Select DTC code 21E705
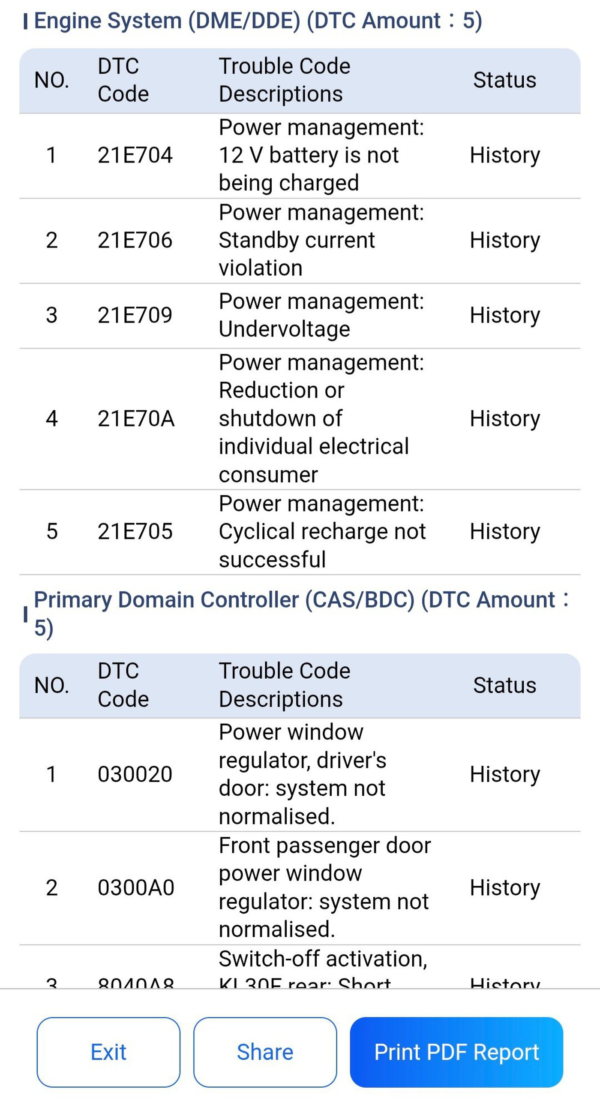This screenshot has height=1116, width=600. pos(135,531)
